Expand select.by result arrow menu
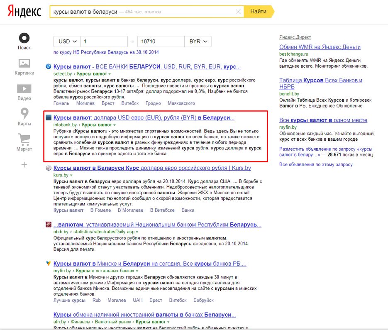The image size is (388, 330). (x=110, y=74)
